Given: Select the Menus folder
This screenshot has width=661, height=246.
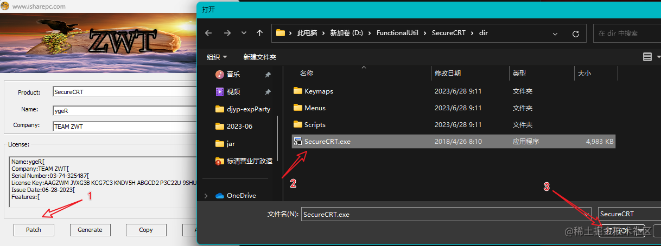Looking at the screenshot, I should (454, 108).
